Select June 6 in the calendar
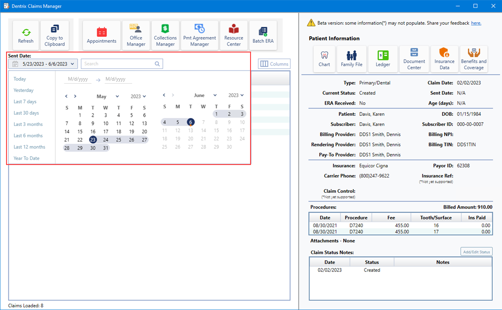Image resolution: width=502 pixels, height=310 pixels. (191, 122)
